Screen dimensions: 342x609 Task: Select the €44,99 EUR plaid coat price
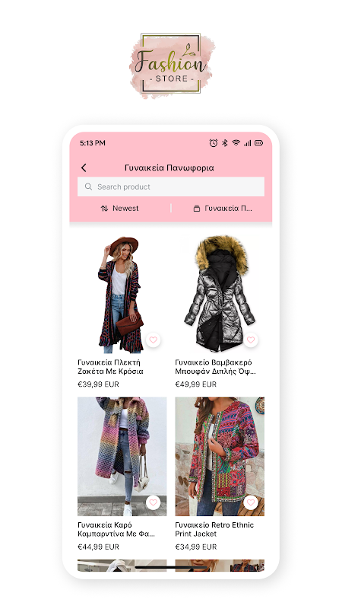tap(99, 547)
